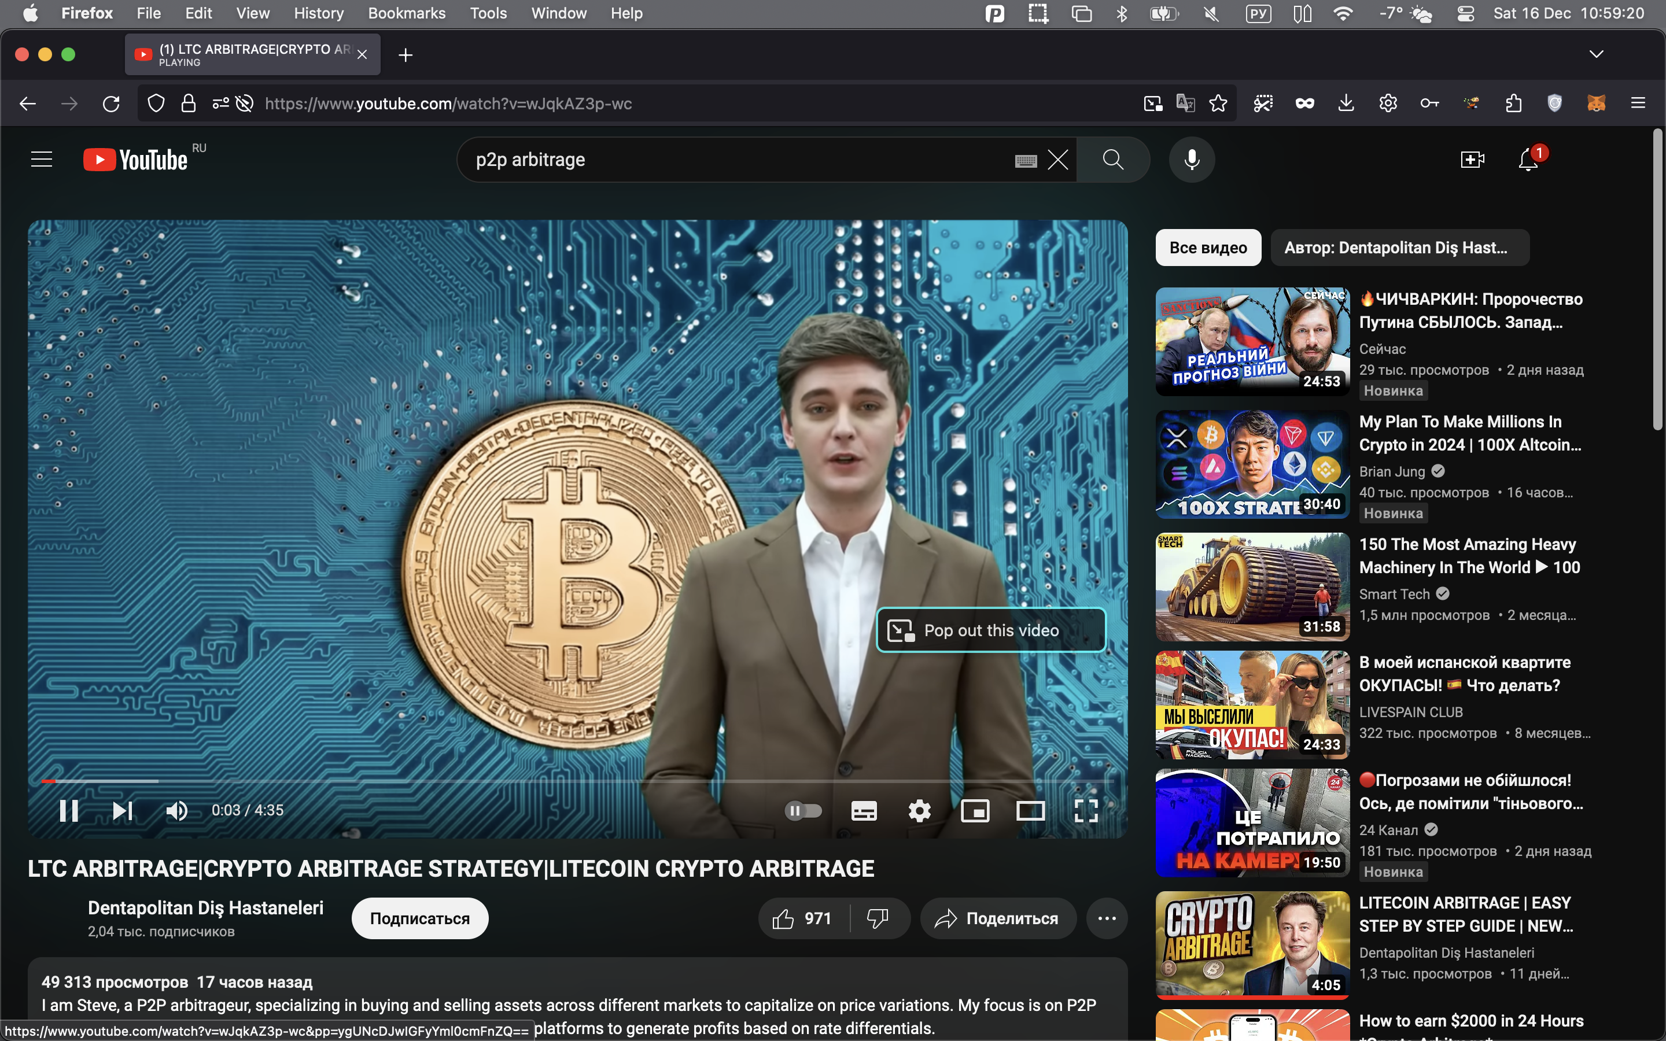The width and height of the screenshot is (1666, 1041).
Task: Go to YouTube home via logo
Action: coord(135,160)
